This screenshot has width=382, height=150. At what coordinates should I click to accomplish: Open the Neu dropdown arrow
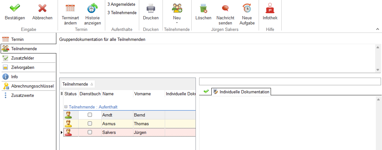[x=177, y=23]
